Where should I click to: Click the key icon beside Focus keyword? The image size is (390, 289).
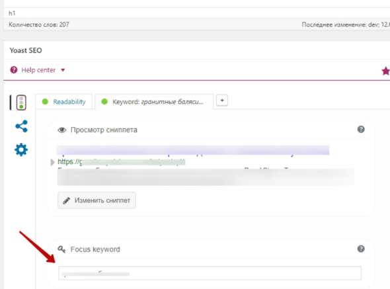click(61, 249)
